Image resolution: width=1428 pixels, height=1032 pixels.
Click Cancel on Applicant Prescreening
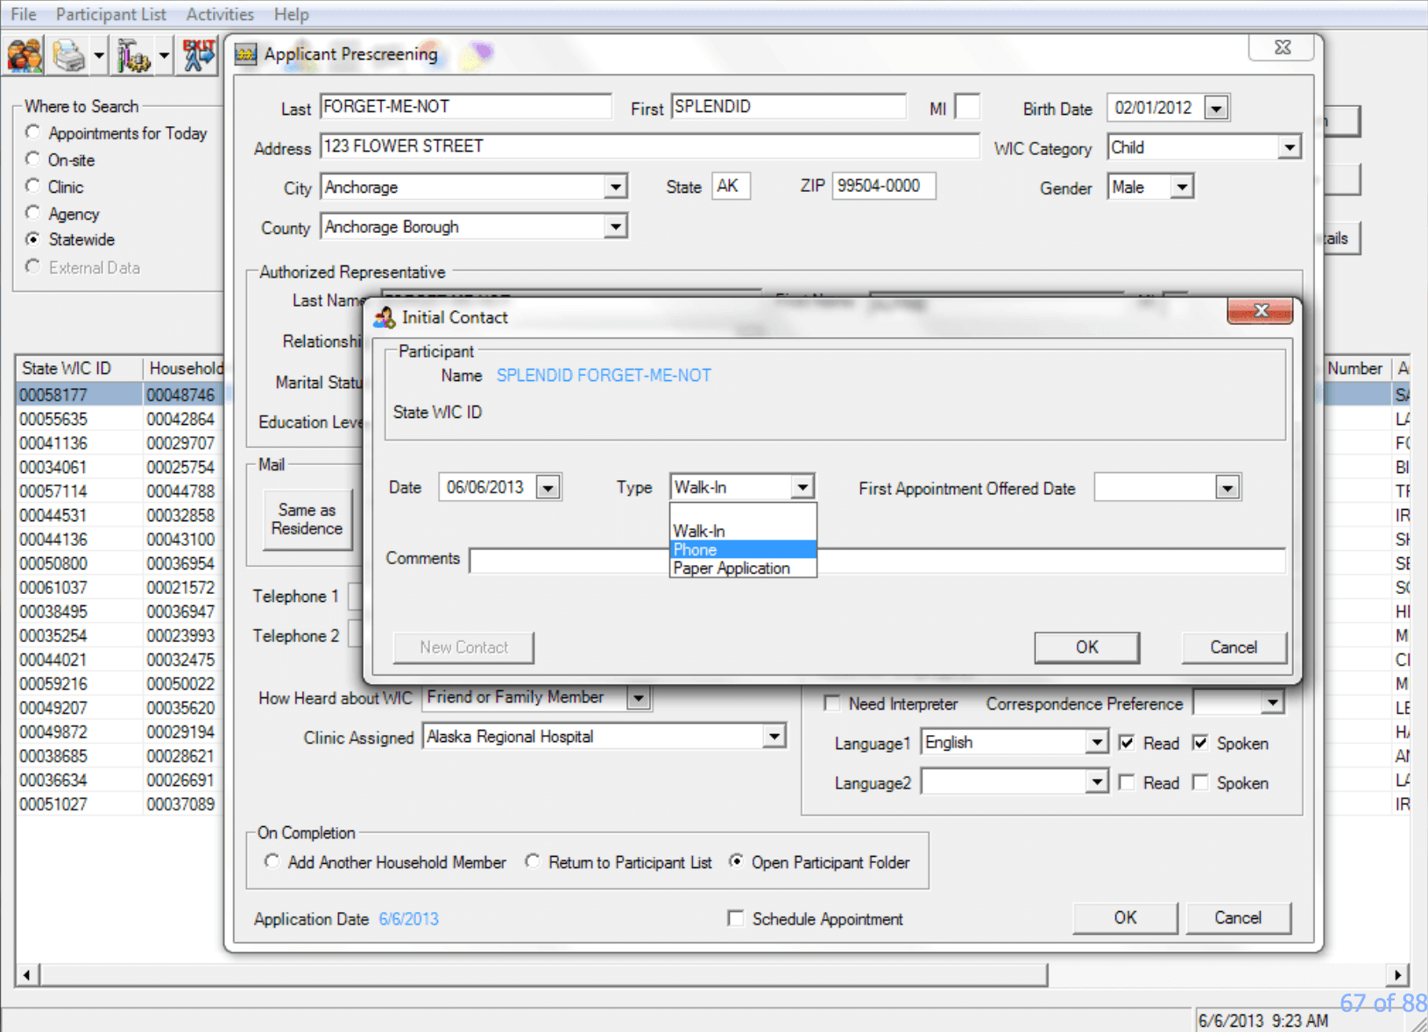point(1238,918)
